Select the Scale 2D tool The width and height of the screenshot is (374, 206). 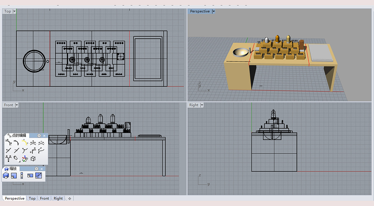tap(14, 175)
